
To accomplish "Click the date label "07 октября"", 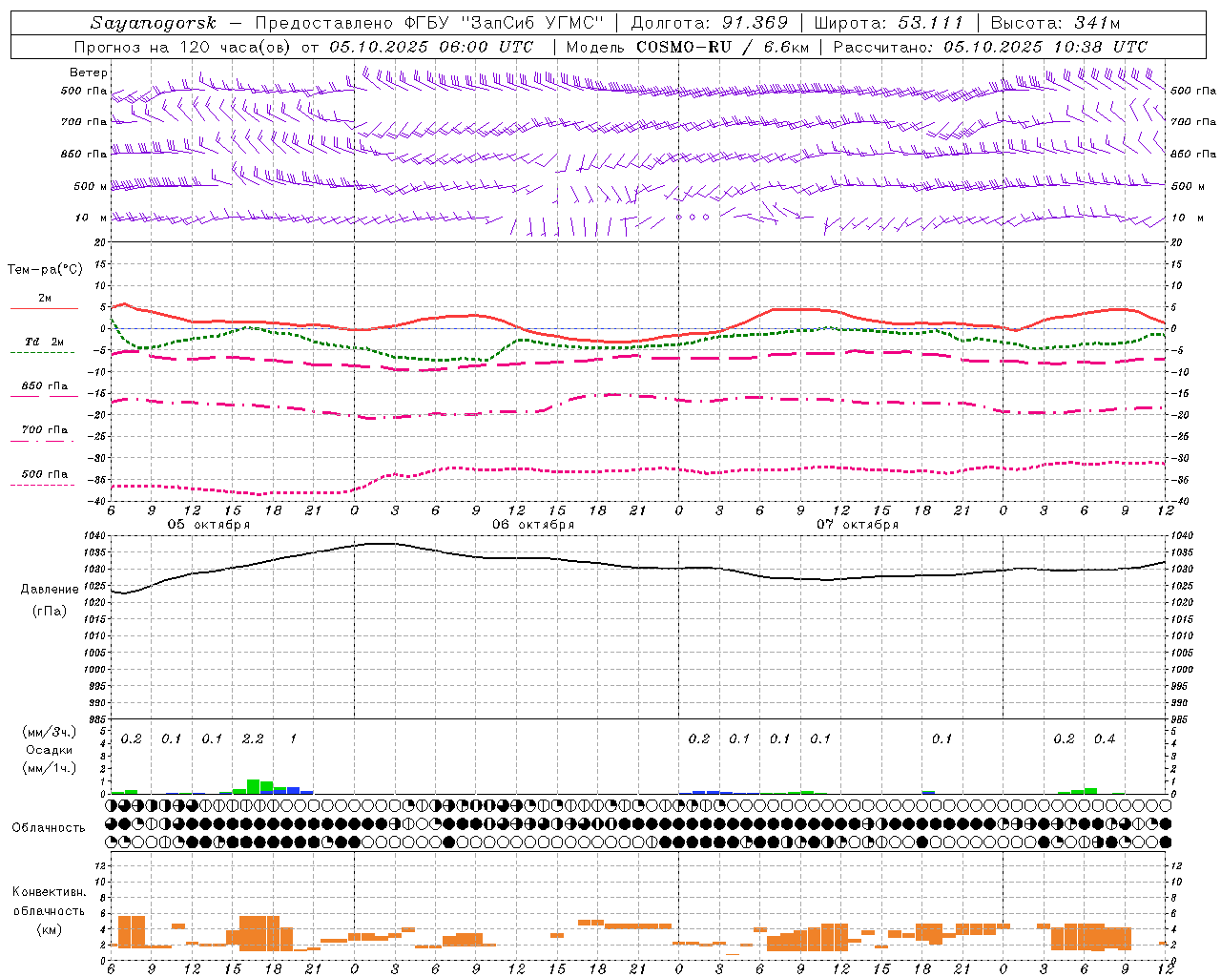I will 858,525.
